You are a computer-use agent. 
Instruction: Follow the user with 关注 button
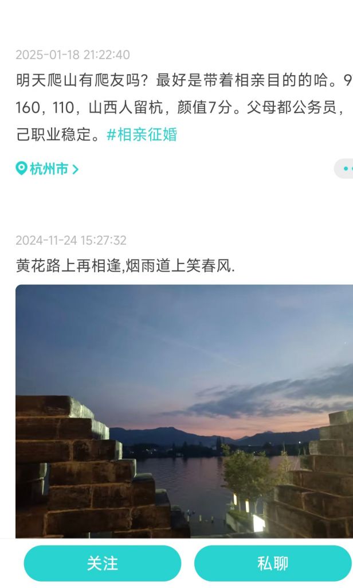102,563
